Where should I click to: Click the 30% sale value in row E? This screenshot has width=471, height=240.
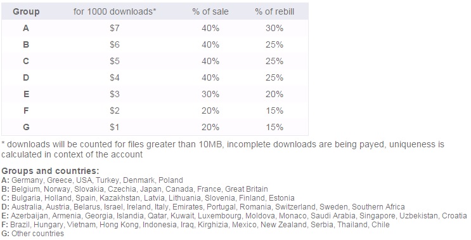[x=210, y=95]
